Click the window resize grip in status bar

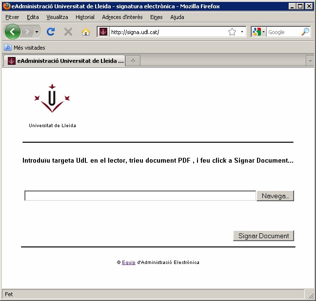click(311, 295)
